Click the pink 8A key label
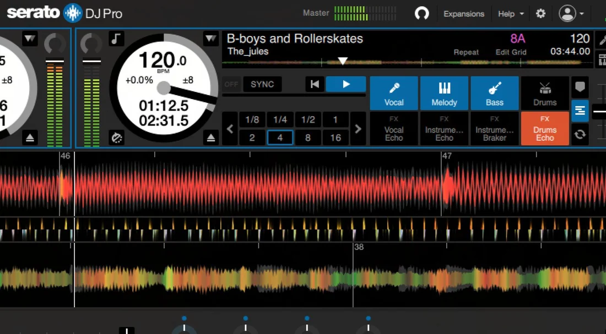Viewport: 606px width, 334px height. (518, 39)
